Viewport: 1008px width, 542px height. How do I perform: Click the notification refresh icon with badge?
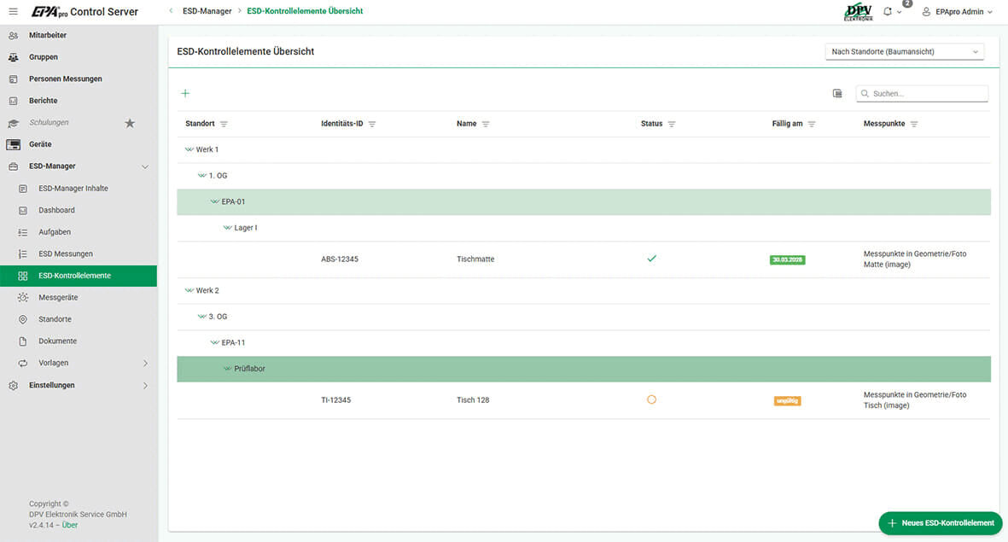888,12
